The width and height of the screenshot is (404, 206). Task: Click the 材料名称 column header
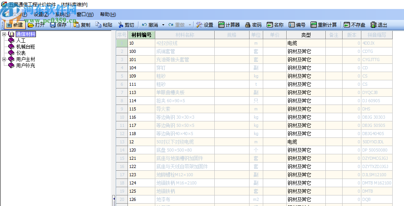185,35
